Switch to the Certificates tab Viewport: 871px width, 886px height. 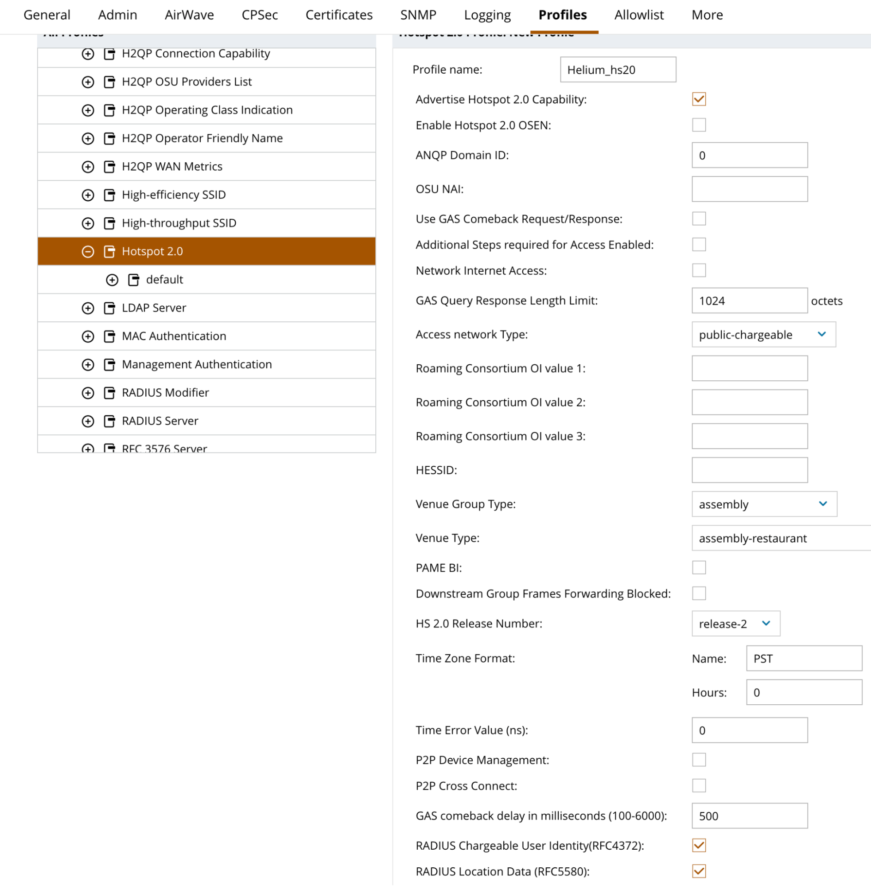339,15
